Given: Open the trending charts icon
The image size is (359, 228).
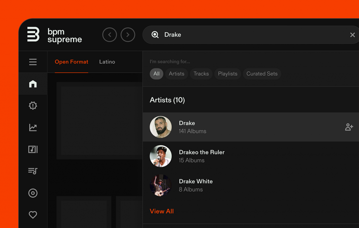Looking at the screenshot, I should click(33, 127).
